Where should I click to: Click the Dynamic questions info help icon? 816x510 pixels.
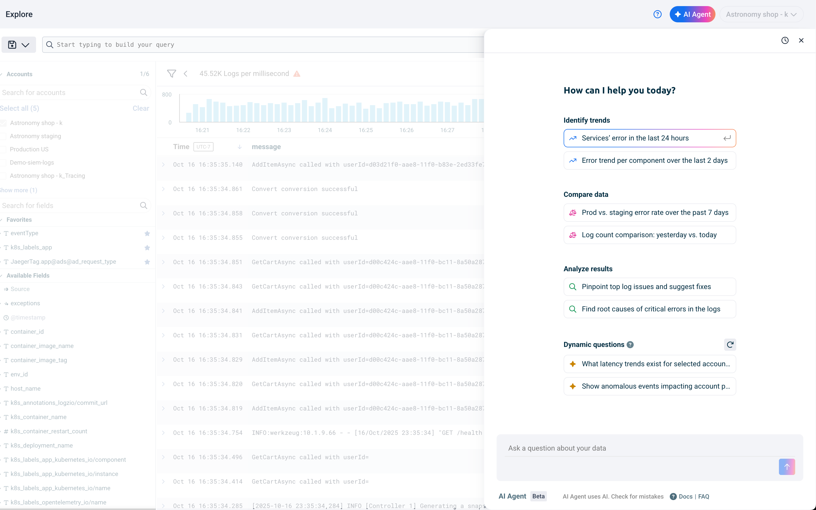coord(630,344)
